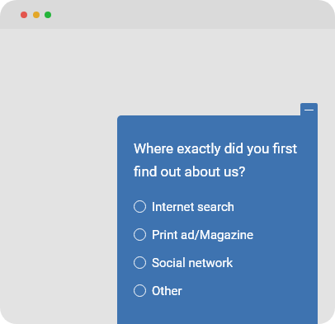Select the Internet search radio circle
This screenshot has height=324, width=335.
(x=139, y=207)
